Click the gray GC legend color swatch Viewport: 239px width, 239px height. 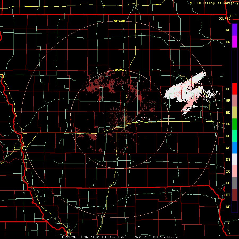tap(234, 183)
